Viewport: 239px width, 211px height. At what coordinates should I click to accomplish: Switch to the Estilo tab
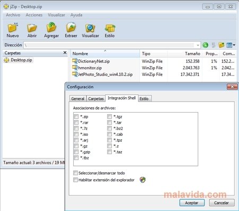point(144,99)
